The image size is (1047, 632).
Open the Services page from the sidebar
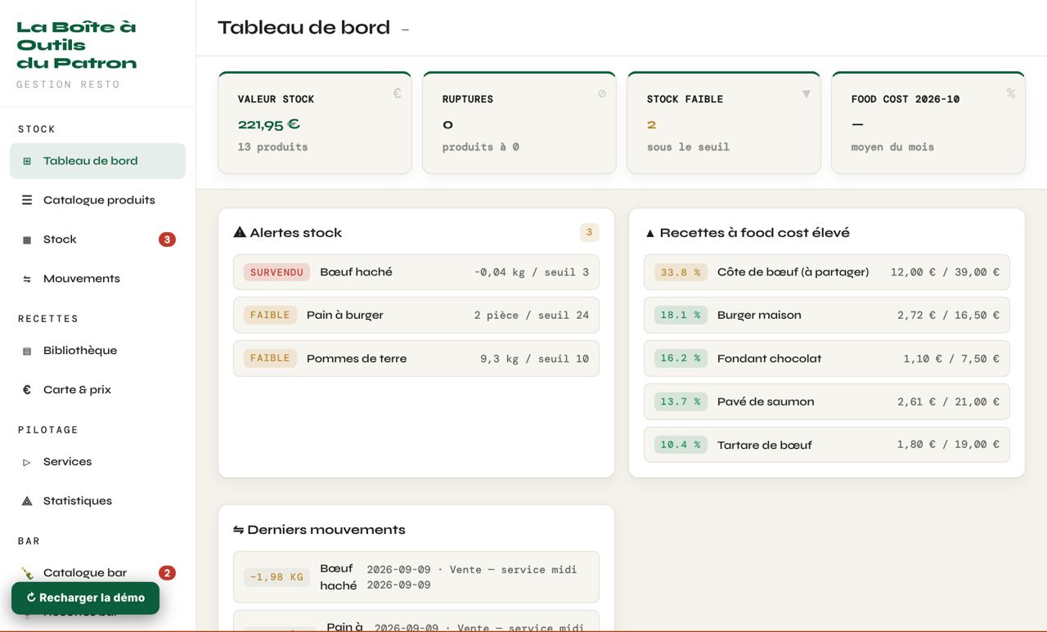tap(97, 462)
